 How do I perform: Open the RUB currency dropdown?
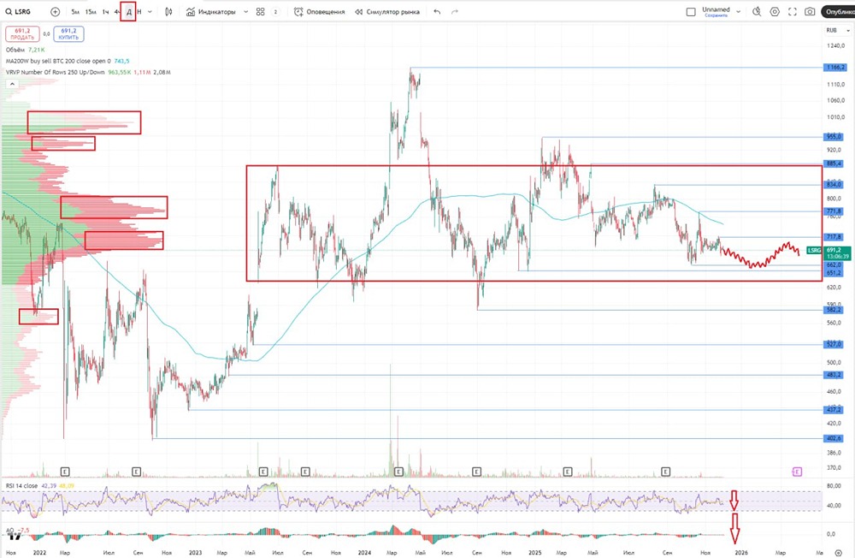838,31
